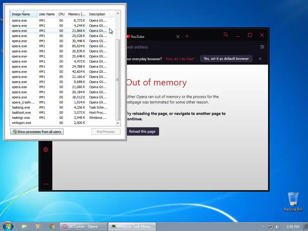
Task: Select the Recycle Bin desktop icon
Action: (x=293, y=202)
